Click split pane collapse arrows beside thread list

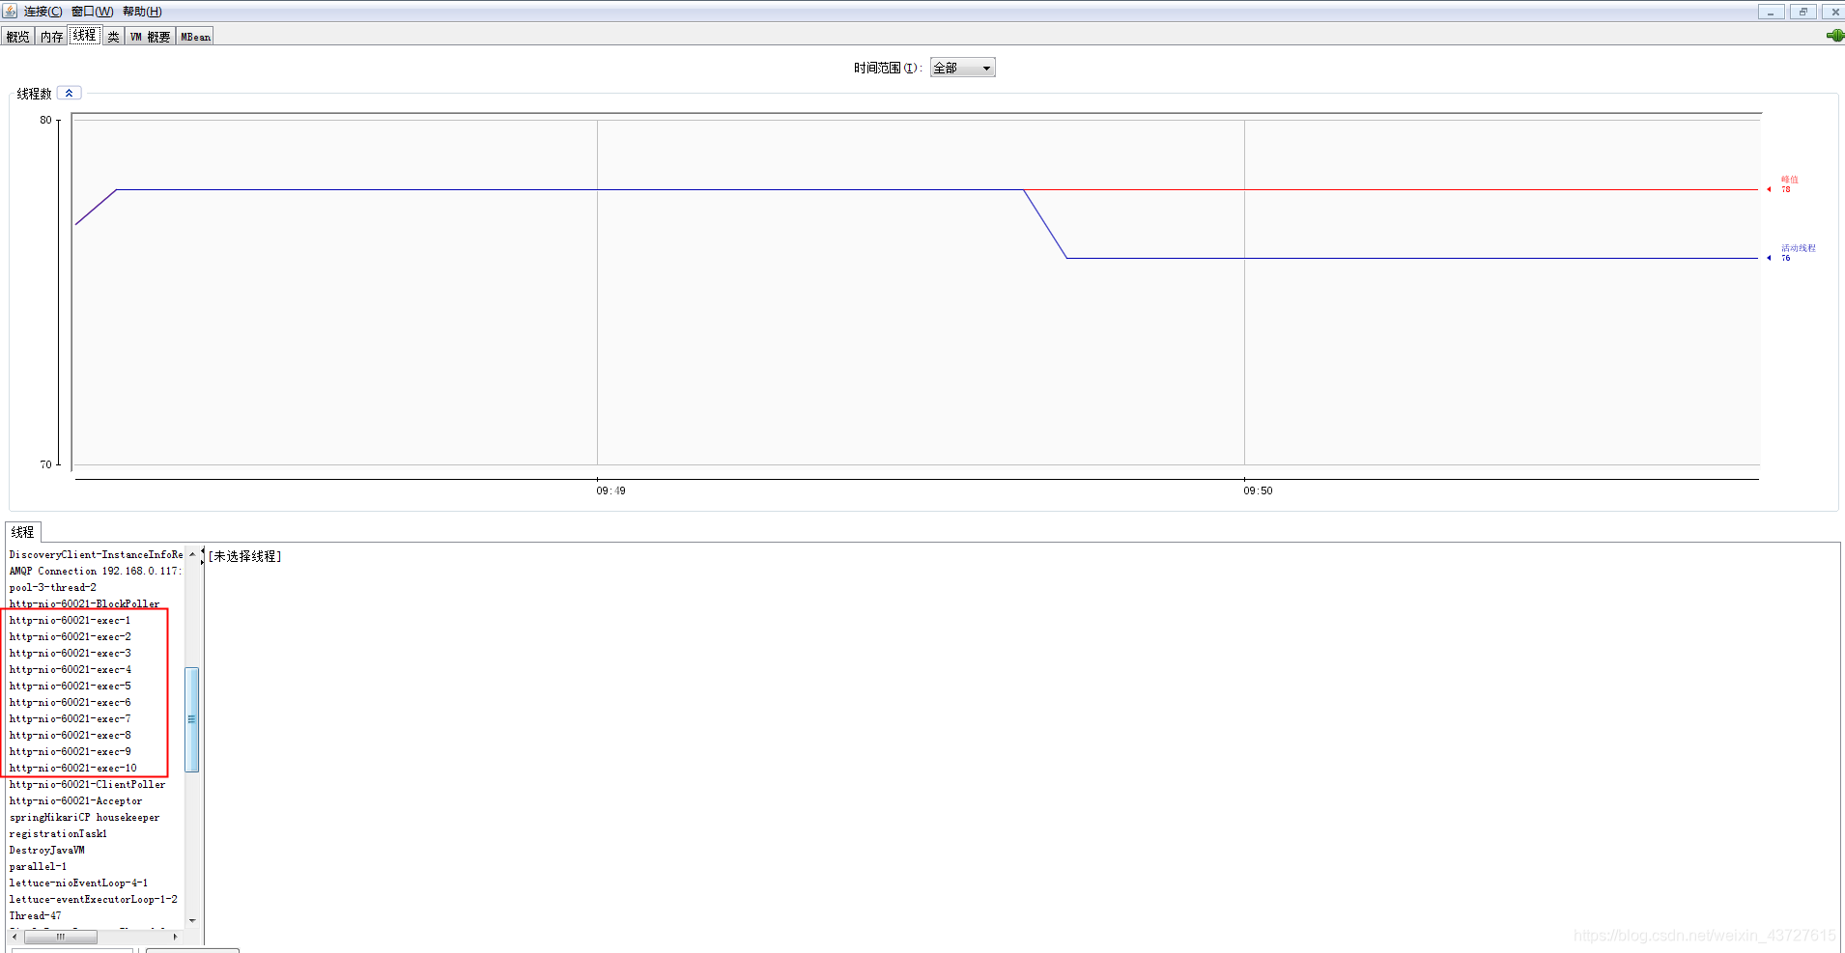point(202,556)
